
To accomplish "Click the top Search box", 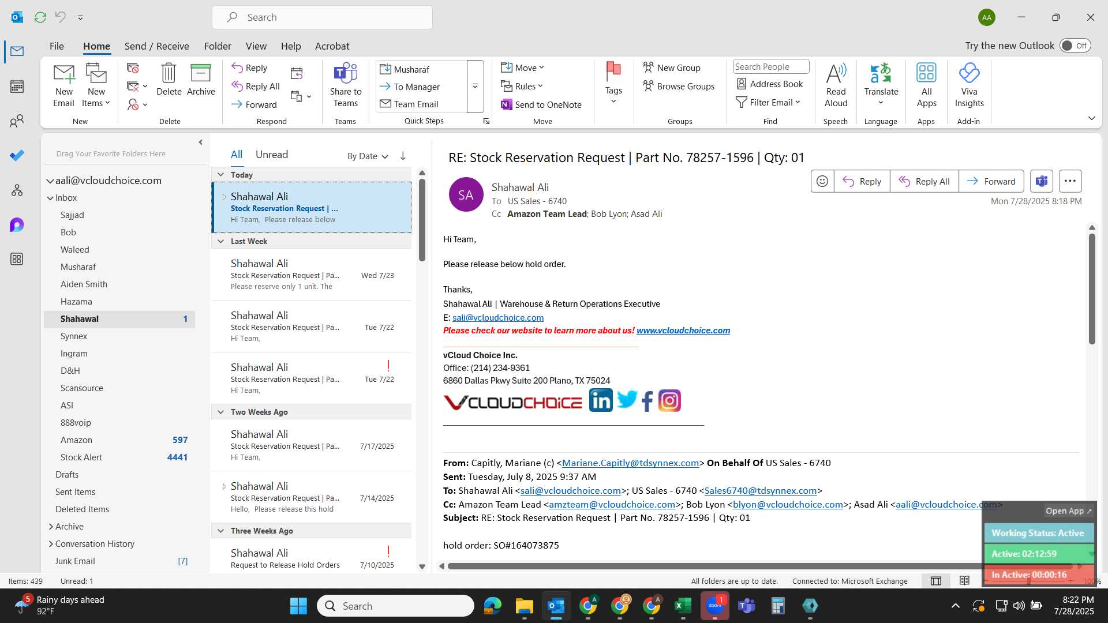I will click(322, 17).
